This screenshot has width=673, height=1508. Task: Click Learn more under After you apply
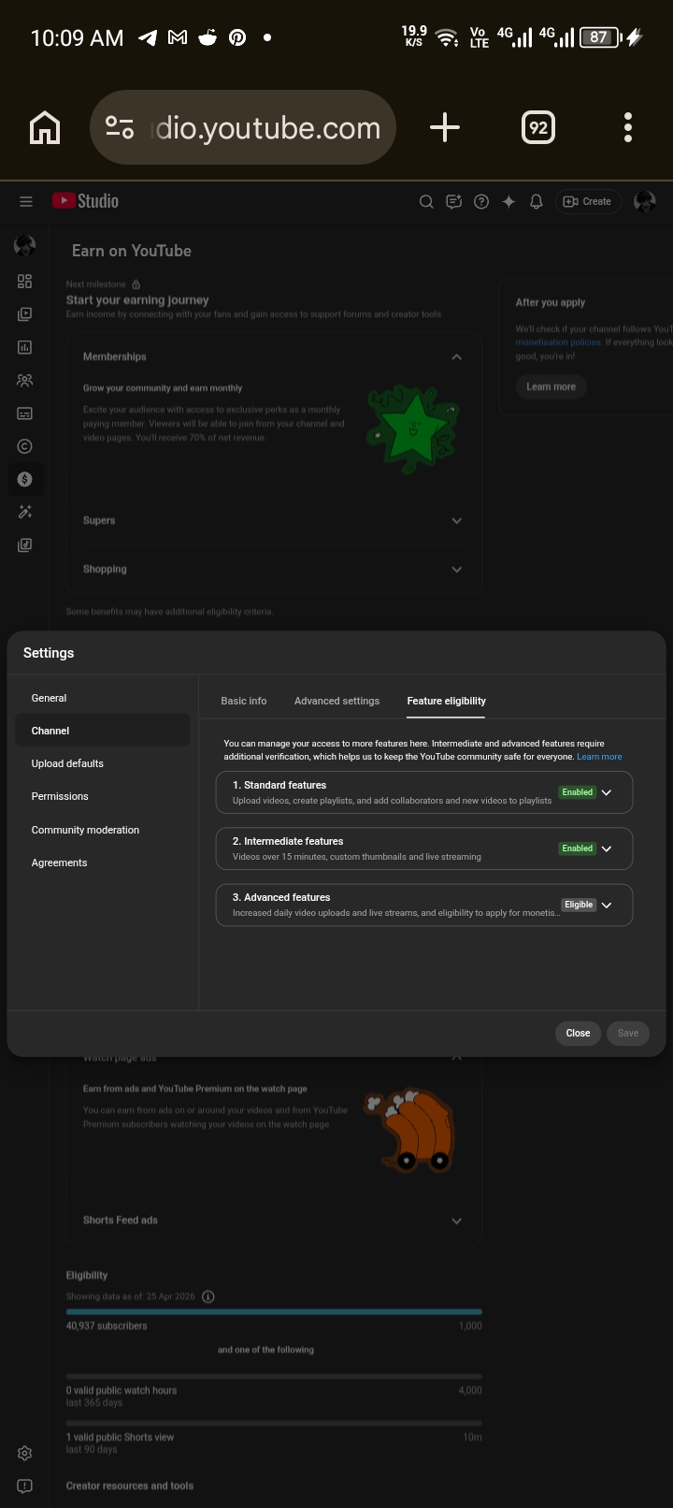(x=551, y=386)
